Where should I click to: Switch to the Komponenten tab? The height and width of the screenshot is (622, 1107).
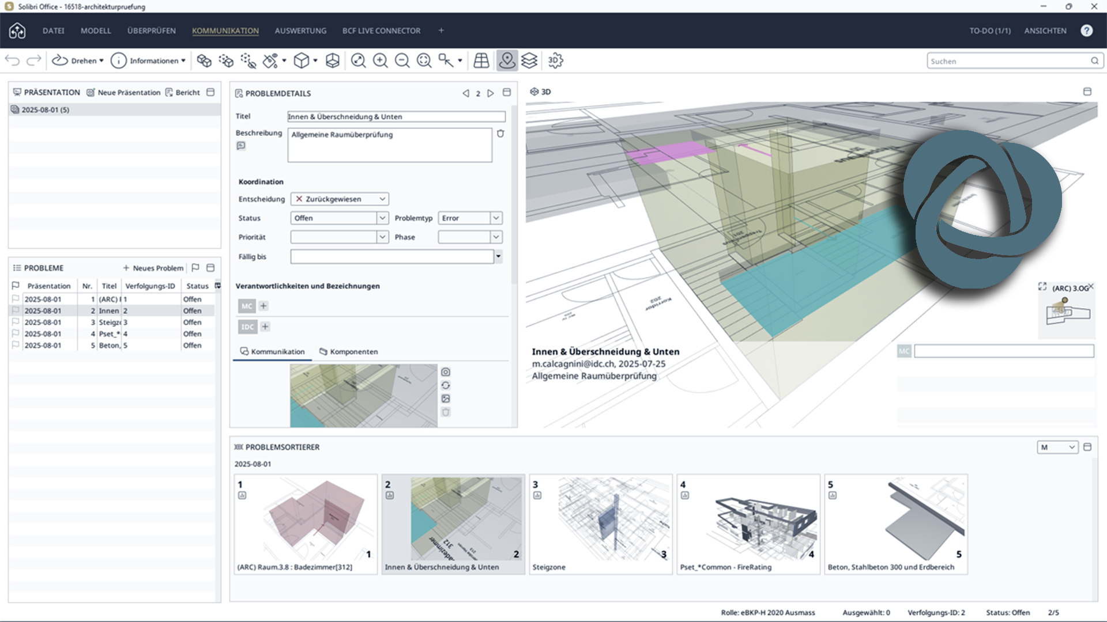(349, 351)
